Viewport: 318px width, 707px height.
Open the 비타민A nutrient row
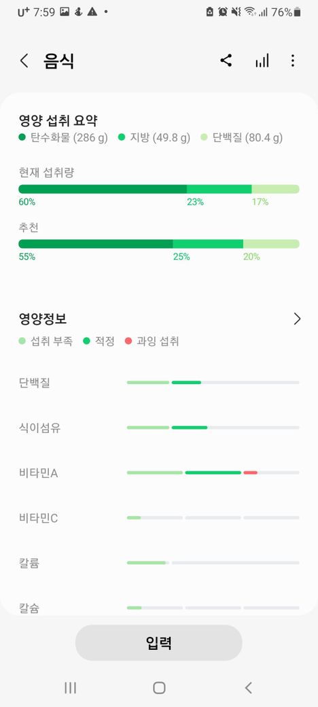pyautogui.click(x=159, y=473)
